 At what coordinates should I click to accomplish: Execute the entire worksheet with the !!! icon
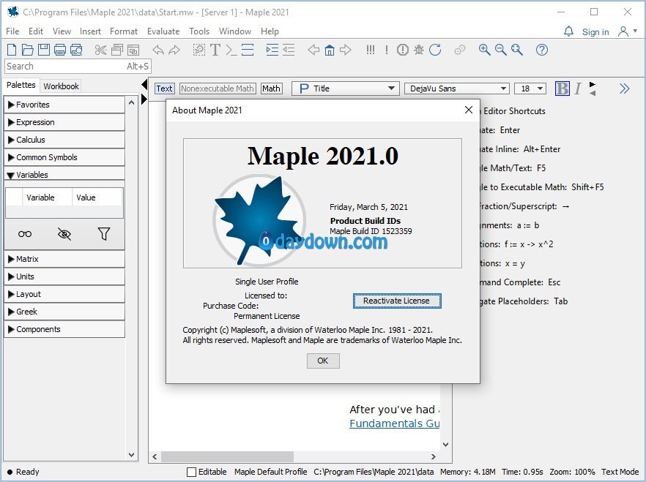coord(371,50)
